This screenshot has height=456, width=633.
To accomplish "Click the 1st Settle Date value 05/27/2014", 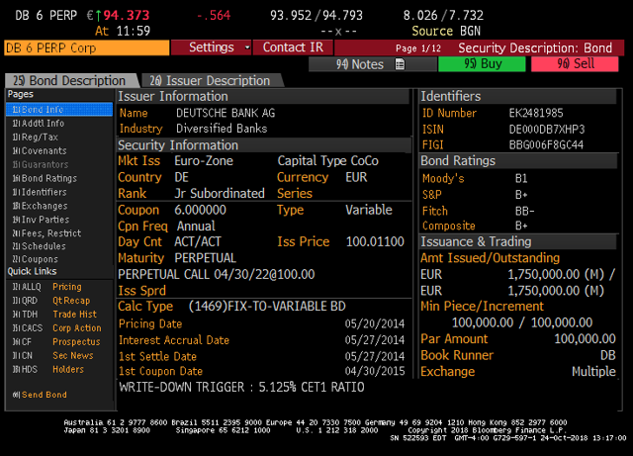I will click(375, 356).
